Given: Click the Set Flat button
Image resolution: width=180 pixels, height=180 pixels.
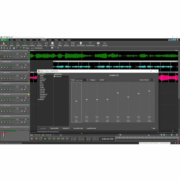Looking at the screenshot, I should 102,80.
